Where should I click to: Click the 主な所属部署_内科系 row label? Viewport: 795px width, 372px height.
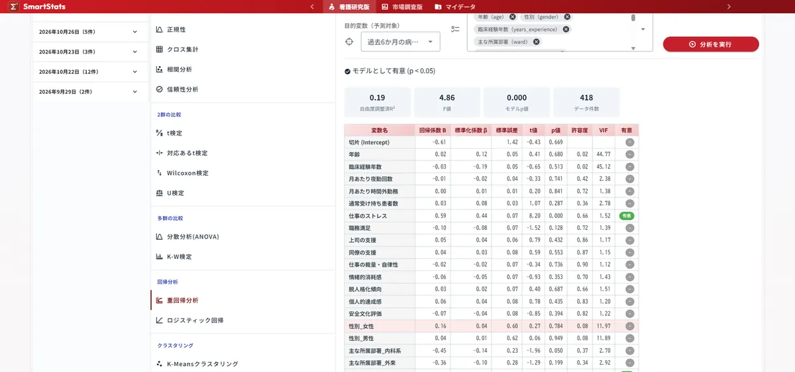pyautogui.click(x=375, y=351)
